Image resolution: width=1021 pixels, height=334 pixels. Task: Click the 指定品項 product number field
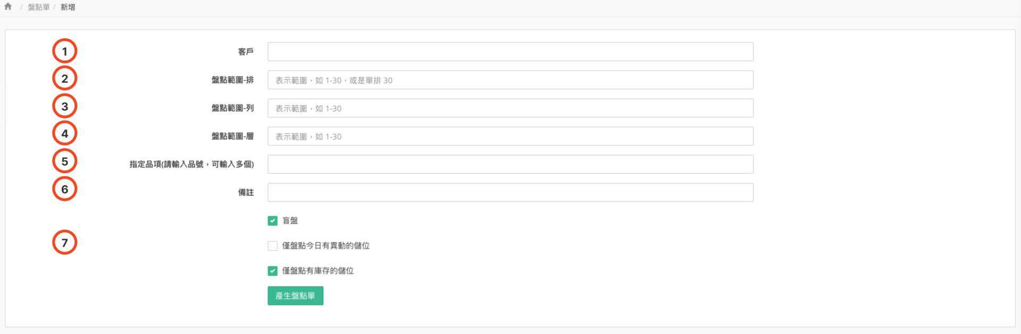[x=510, y=165]
